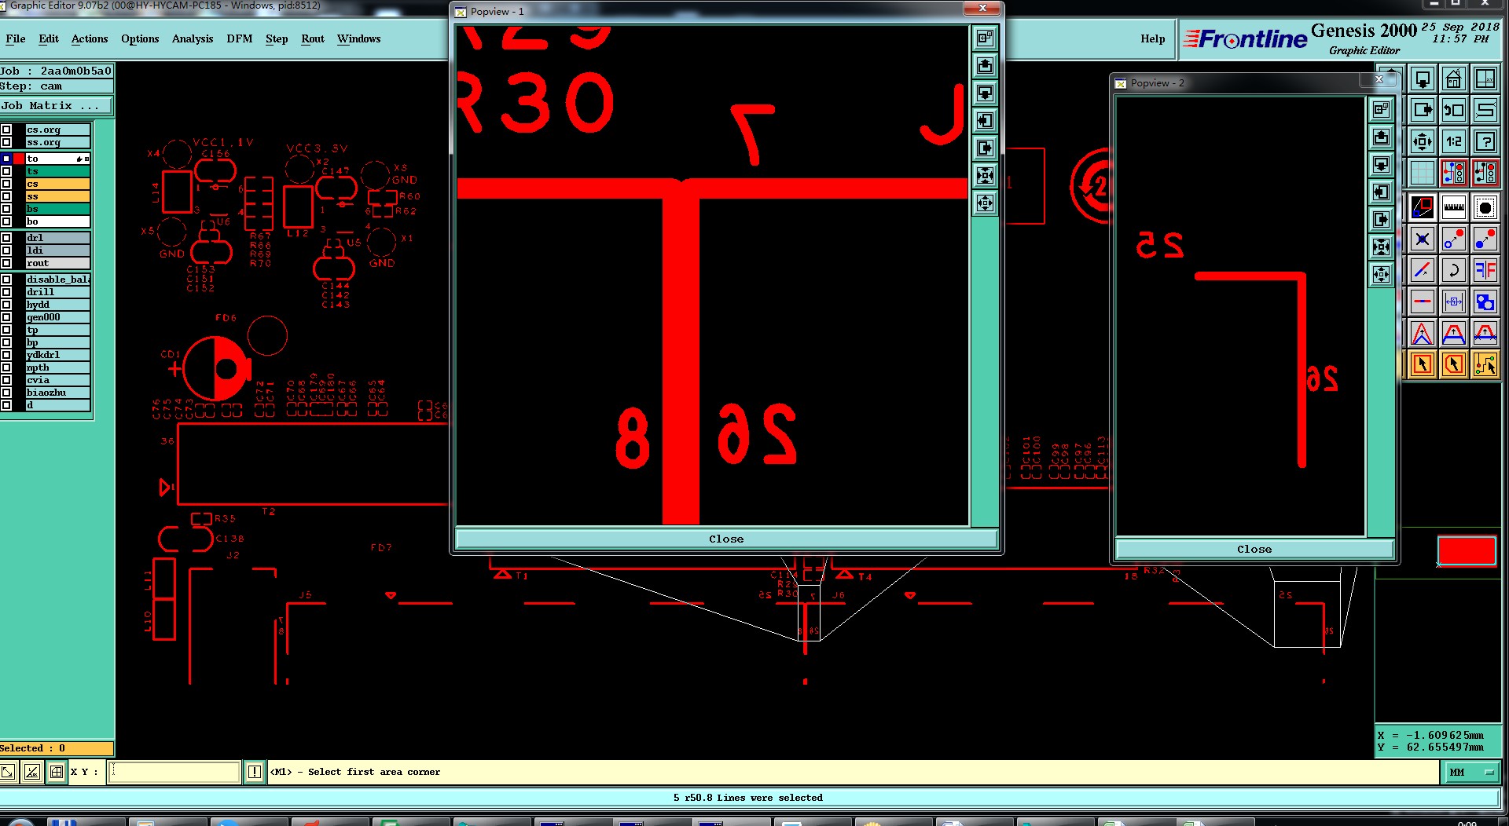Select the pan down icon in main toolbar
The image size is (1509, 826).
[x=1422, y=79]
